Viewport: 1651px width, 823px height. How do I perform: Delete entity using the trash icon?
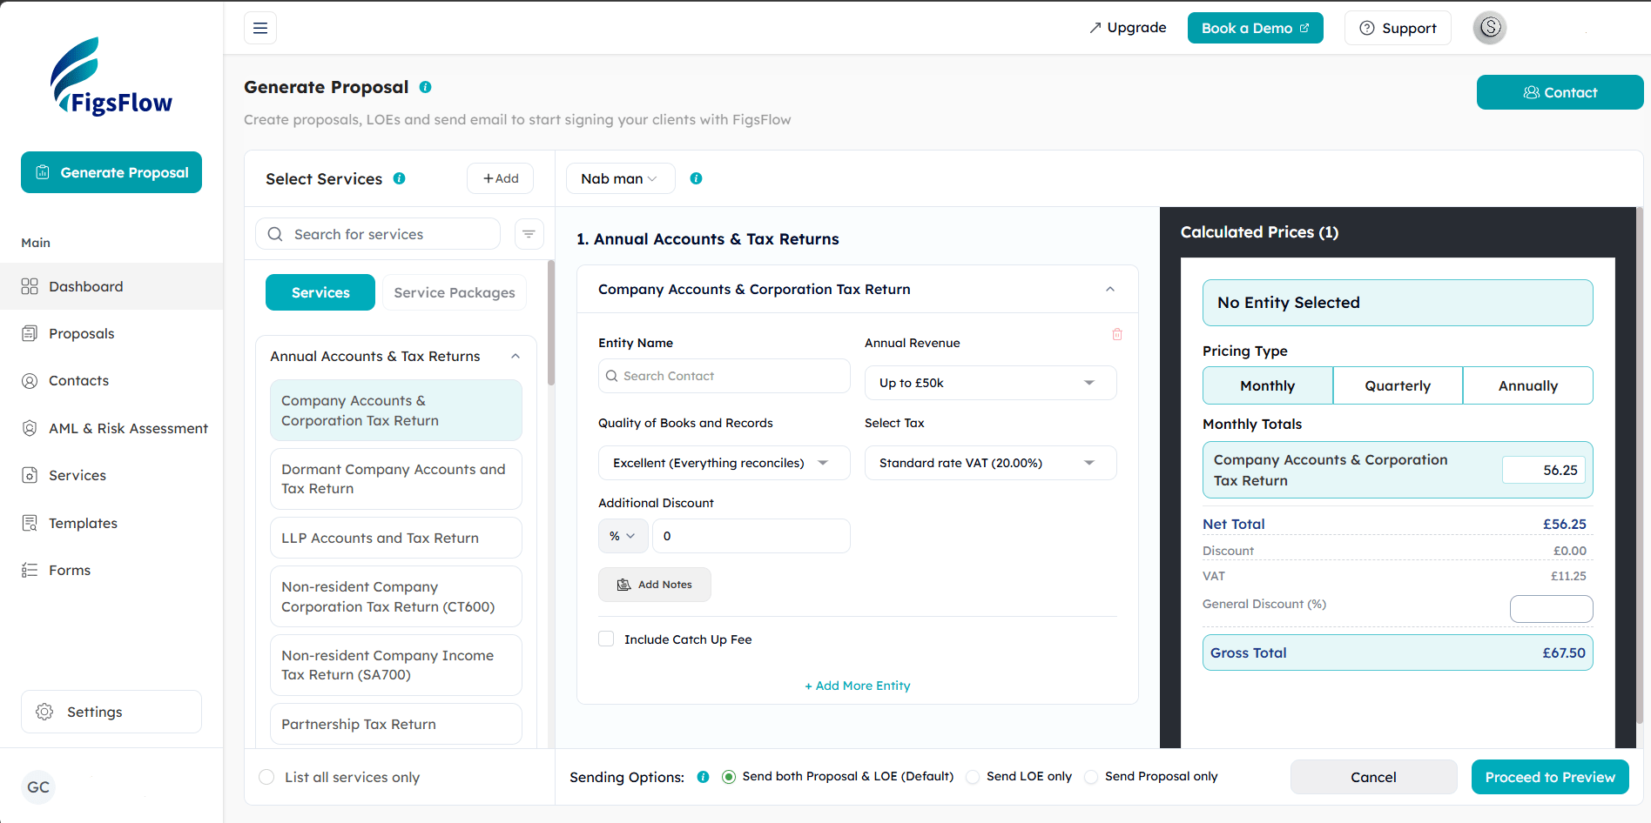(x=1117, y=334)
